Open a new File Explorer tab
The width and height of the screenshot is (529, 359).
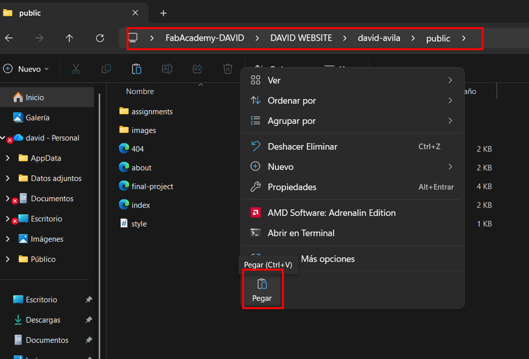[163, 13]
